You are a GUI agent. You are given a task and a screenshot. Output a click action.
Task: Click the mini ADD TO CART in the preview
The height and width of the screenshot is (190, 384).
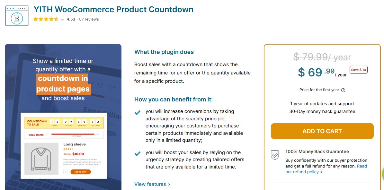click(80, 172)
